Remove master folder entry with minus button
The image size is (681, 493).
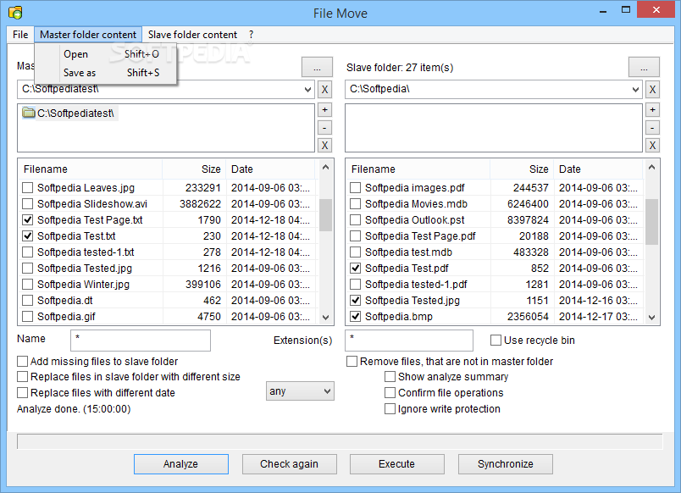[x=324, y=128]
